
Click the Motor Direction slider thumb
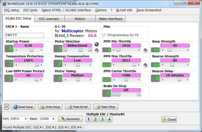pos(80,50)
